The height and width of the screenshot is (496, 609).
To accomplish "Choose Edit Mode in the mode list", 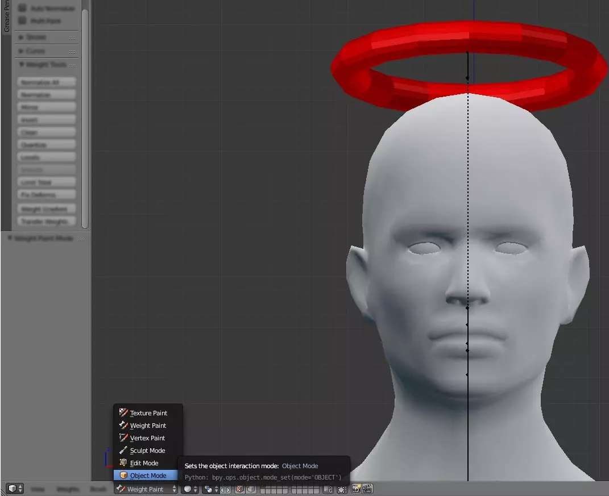I will pyautogui.click(x=143, y=463).
